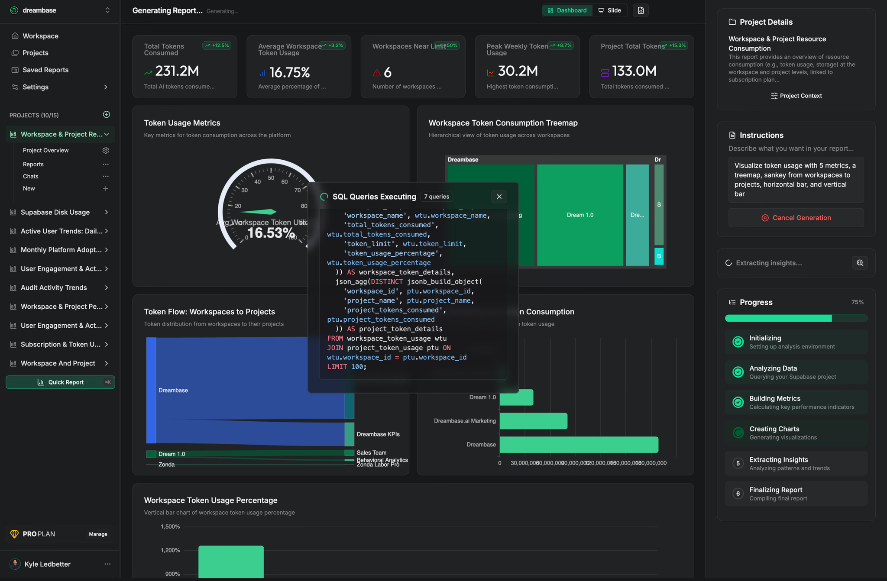Open Saved Reports in sidebar
This screenshot has height=581, width=887.
click(x=45, y=70)
